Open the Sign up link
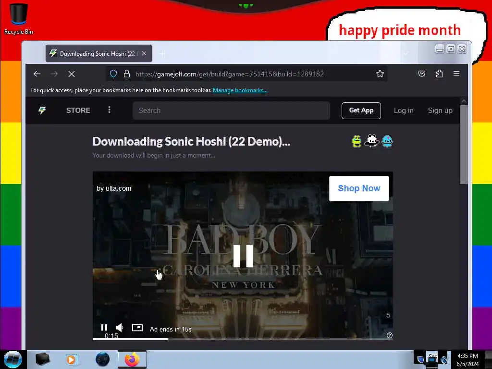Viewport: 492px width, 369px height. 440,111
